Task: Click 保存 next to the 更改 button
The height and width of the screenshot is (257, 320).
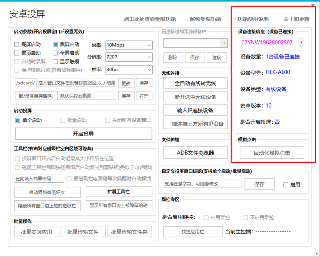Action: coord(144,83)
